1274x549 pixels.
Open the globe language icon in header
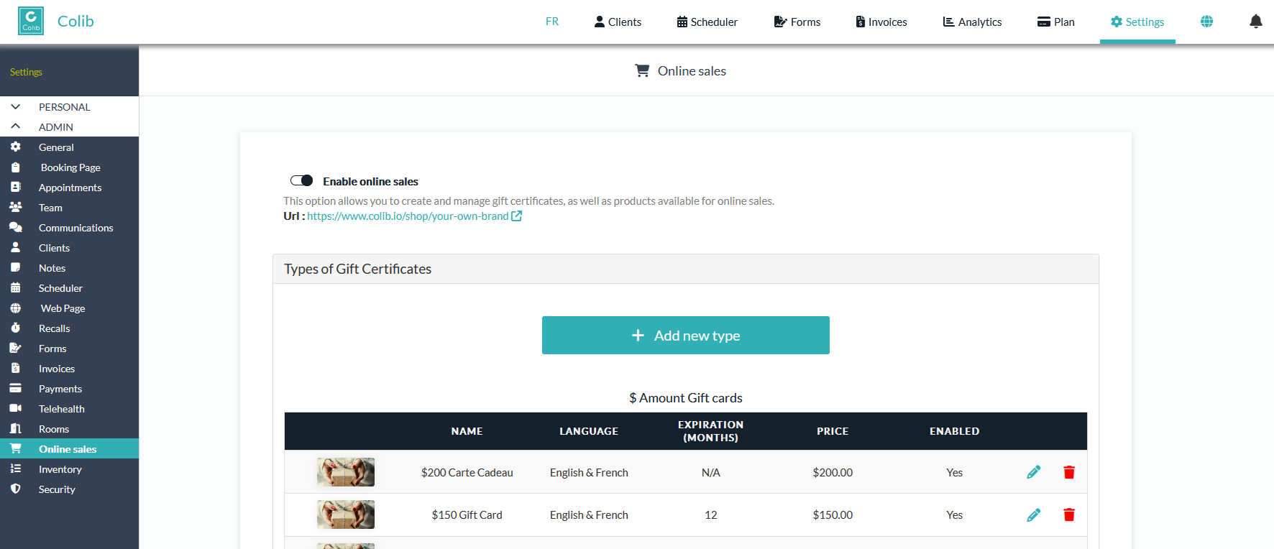(1207, 22)
